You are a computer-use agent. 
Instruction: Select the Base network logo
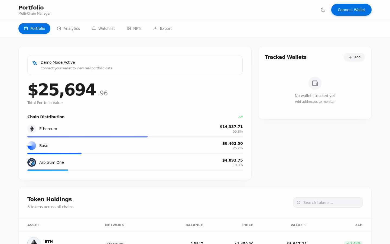coord(32,146)
